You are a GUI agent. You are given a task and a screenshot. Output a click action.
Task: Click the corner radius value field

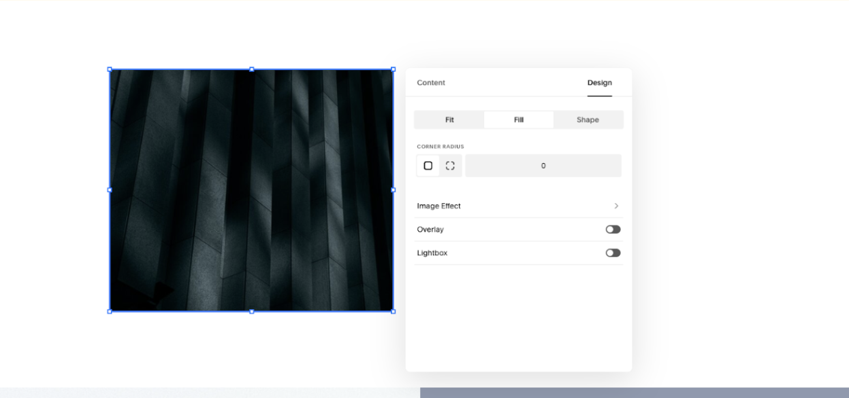point(543,166)
